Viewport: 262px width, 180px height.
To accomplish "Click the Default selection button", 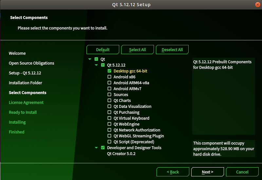I will 103,50.
